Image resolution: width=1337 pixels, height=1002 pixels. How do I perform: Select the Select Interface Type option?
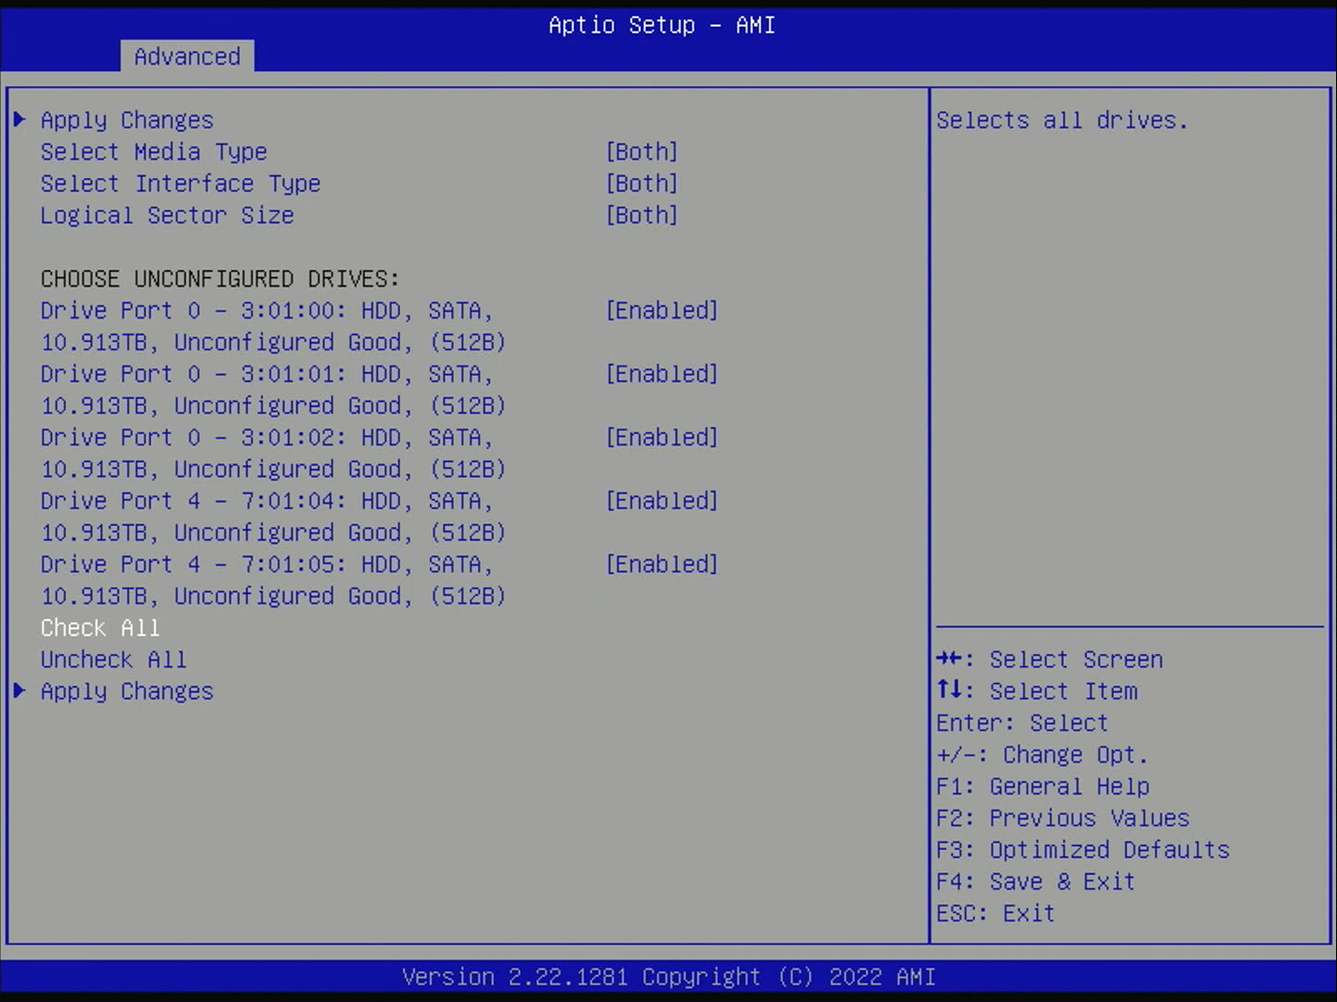click(x=181, y=184)
